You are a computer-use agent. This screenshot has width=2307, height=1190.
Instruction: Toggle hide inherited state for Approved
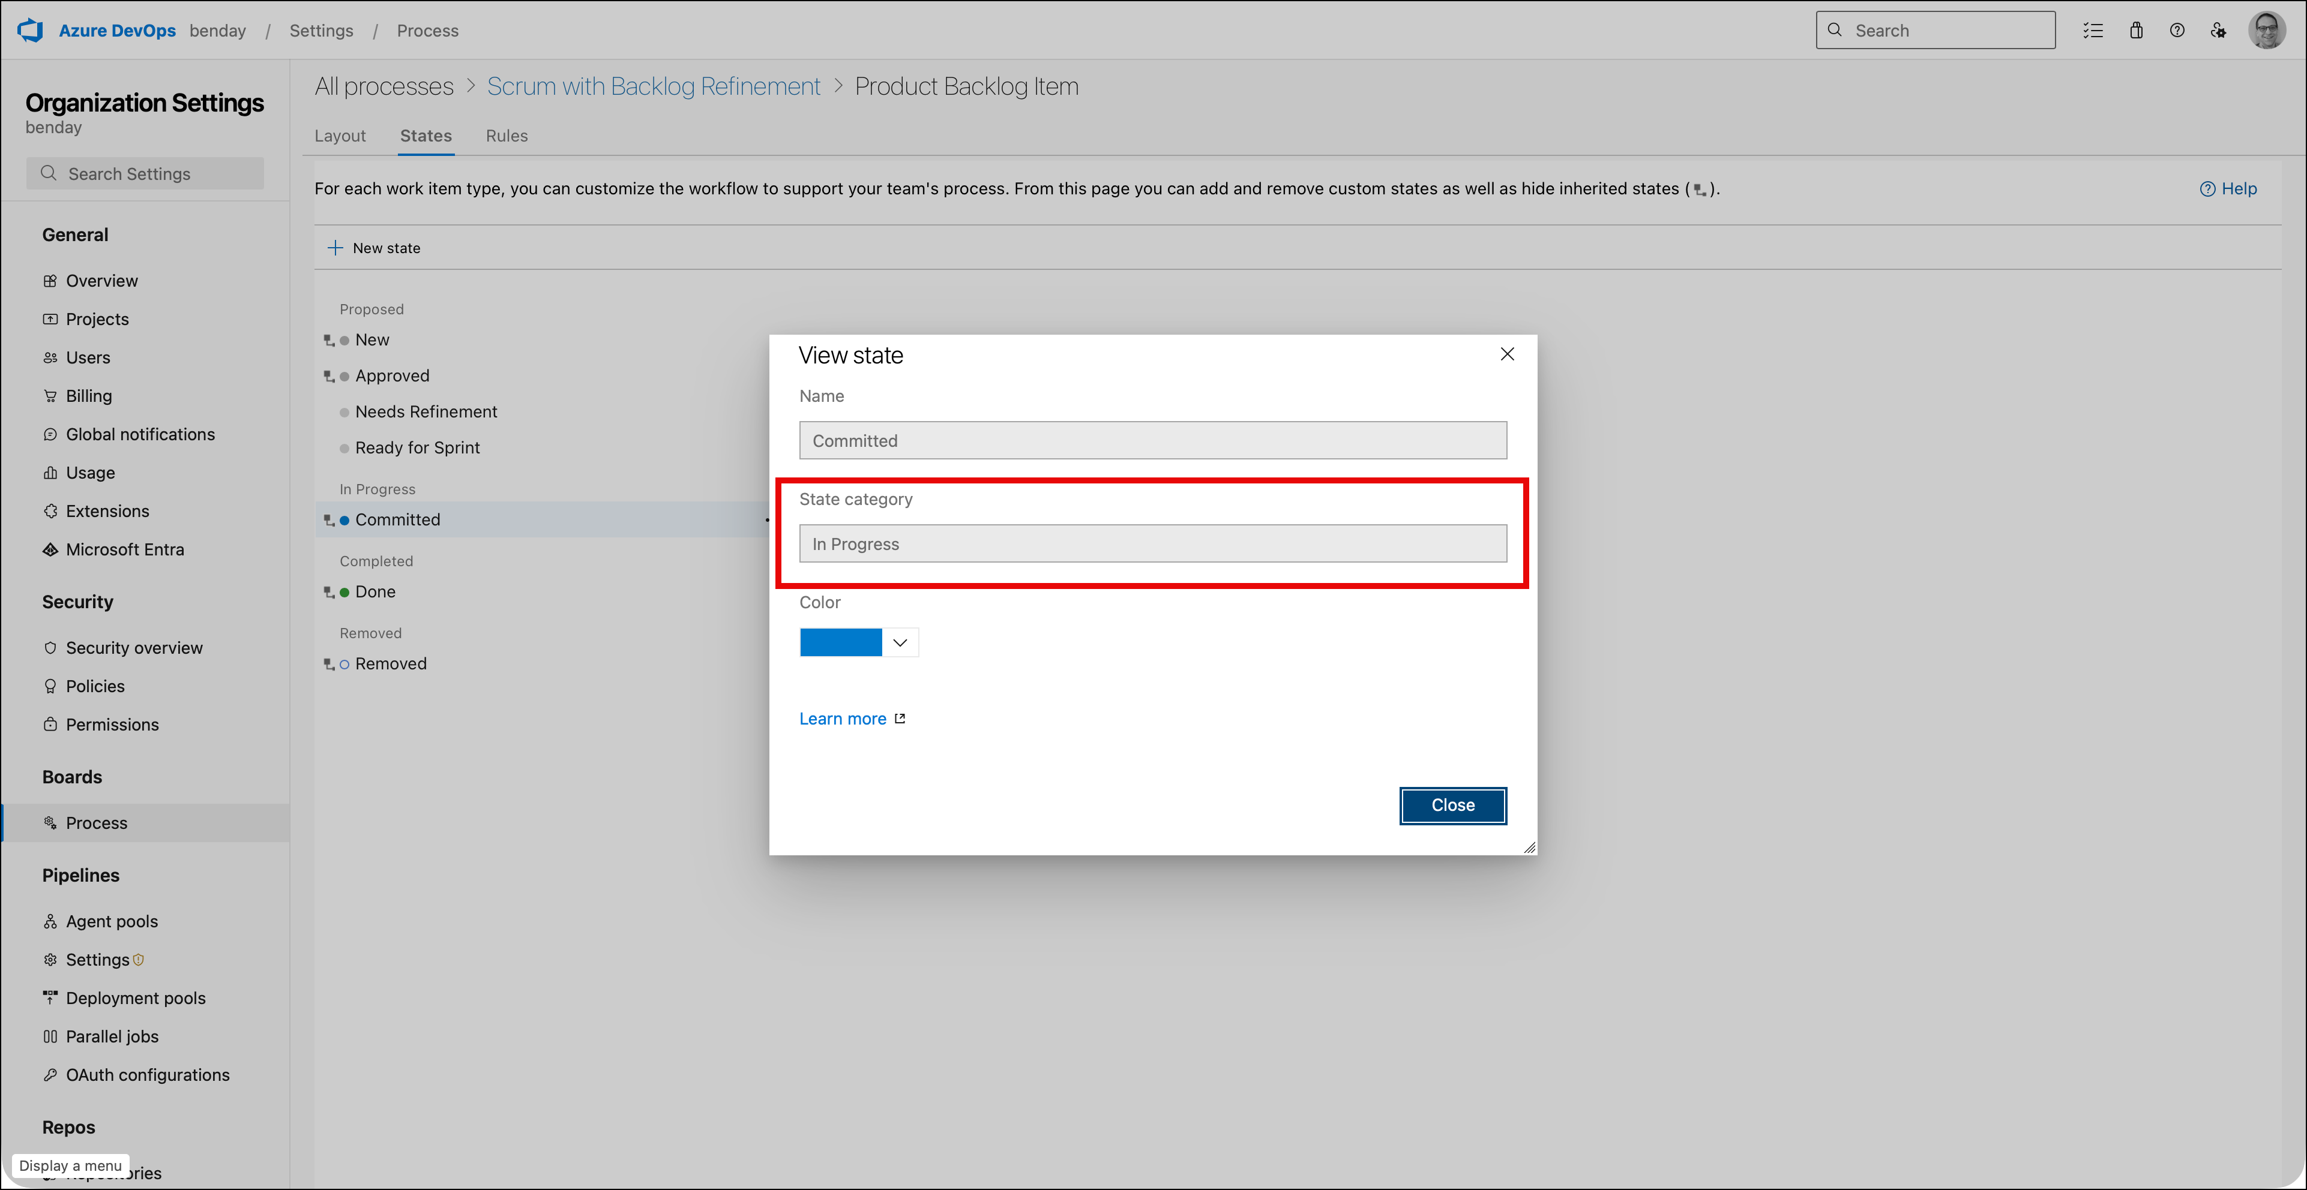coord(329,376)
